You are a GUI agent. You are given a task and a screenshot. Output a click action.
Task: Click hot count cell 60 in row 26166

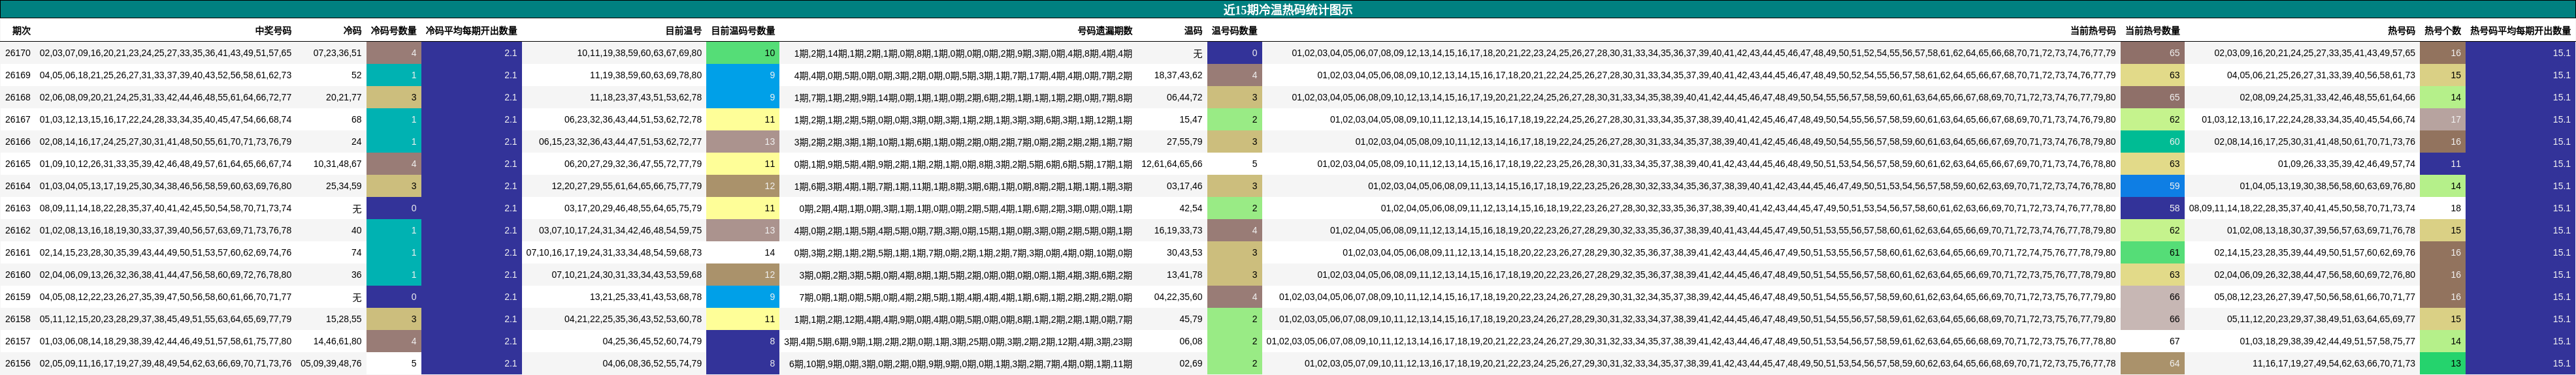click(x=2152, y=142)
